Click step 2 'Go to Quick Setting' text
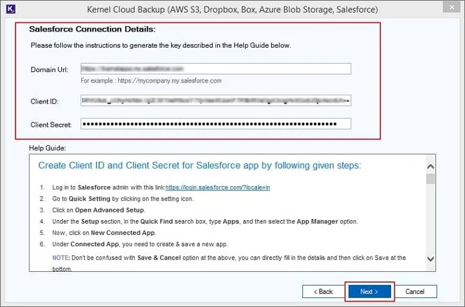 123,199
